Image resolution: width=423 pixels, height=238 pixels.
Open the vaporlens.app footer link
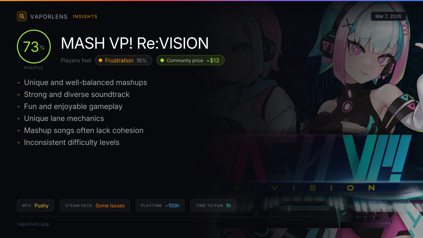click(33, 224)
